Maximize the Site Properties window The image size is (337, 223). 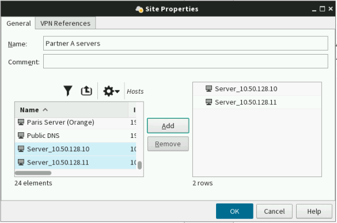pos(322,9)
